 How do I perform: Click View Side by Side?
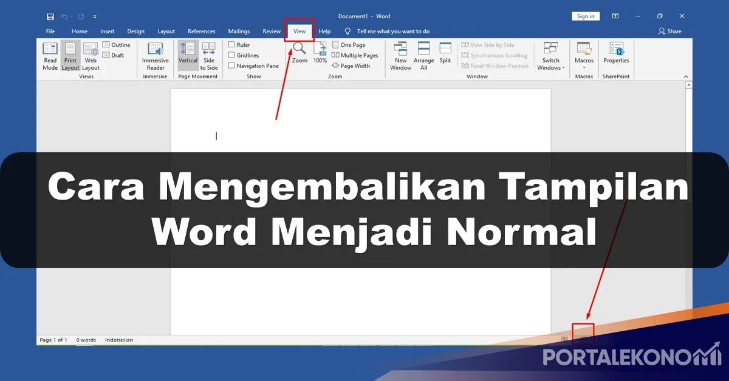click(x=488, y=45)
